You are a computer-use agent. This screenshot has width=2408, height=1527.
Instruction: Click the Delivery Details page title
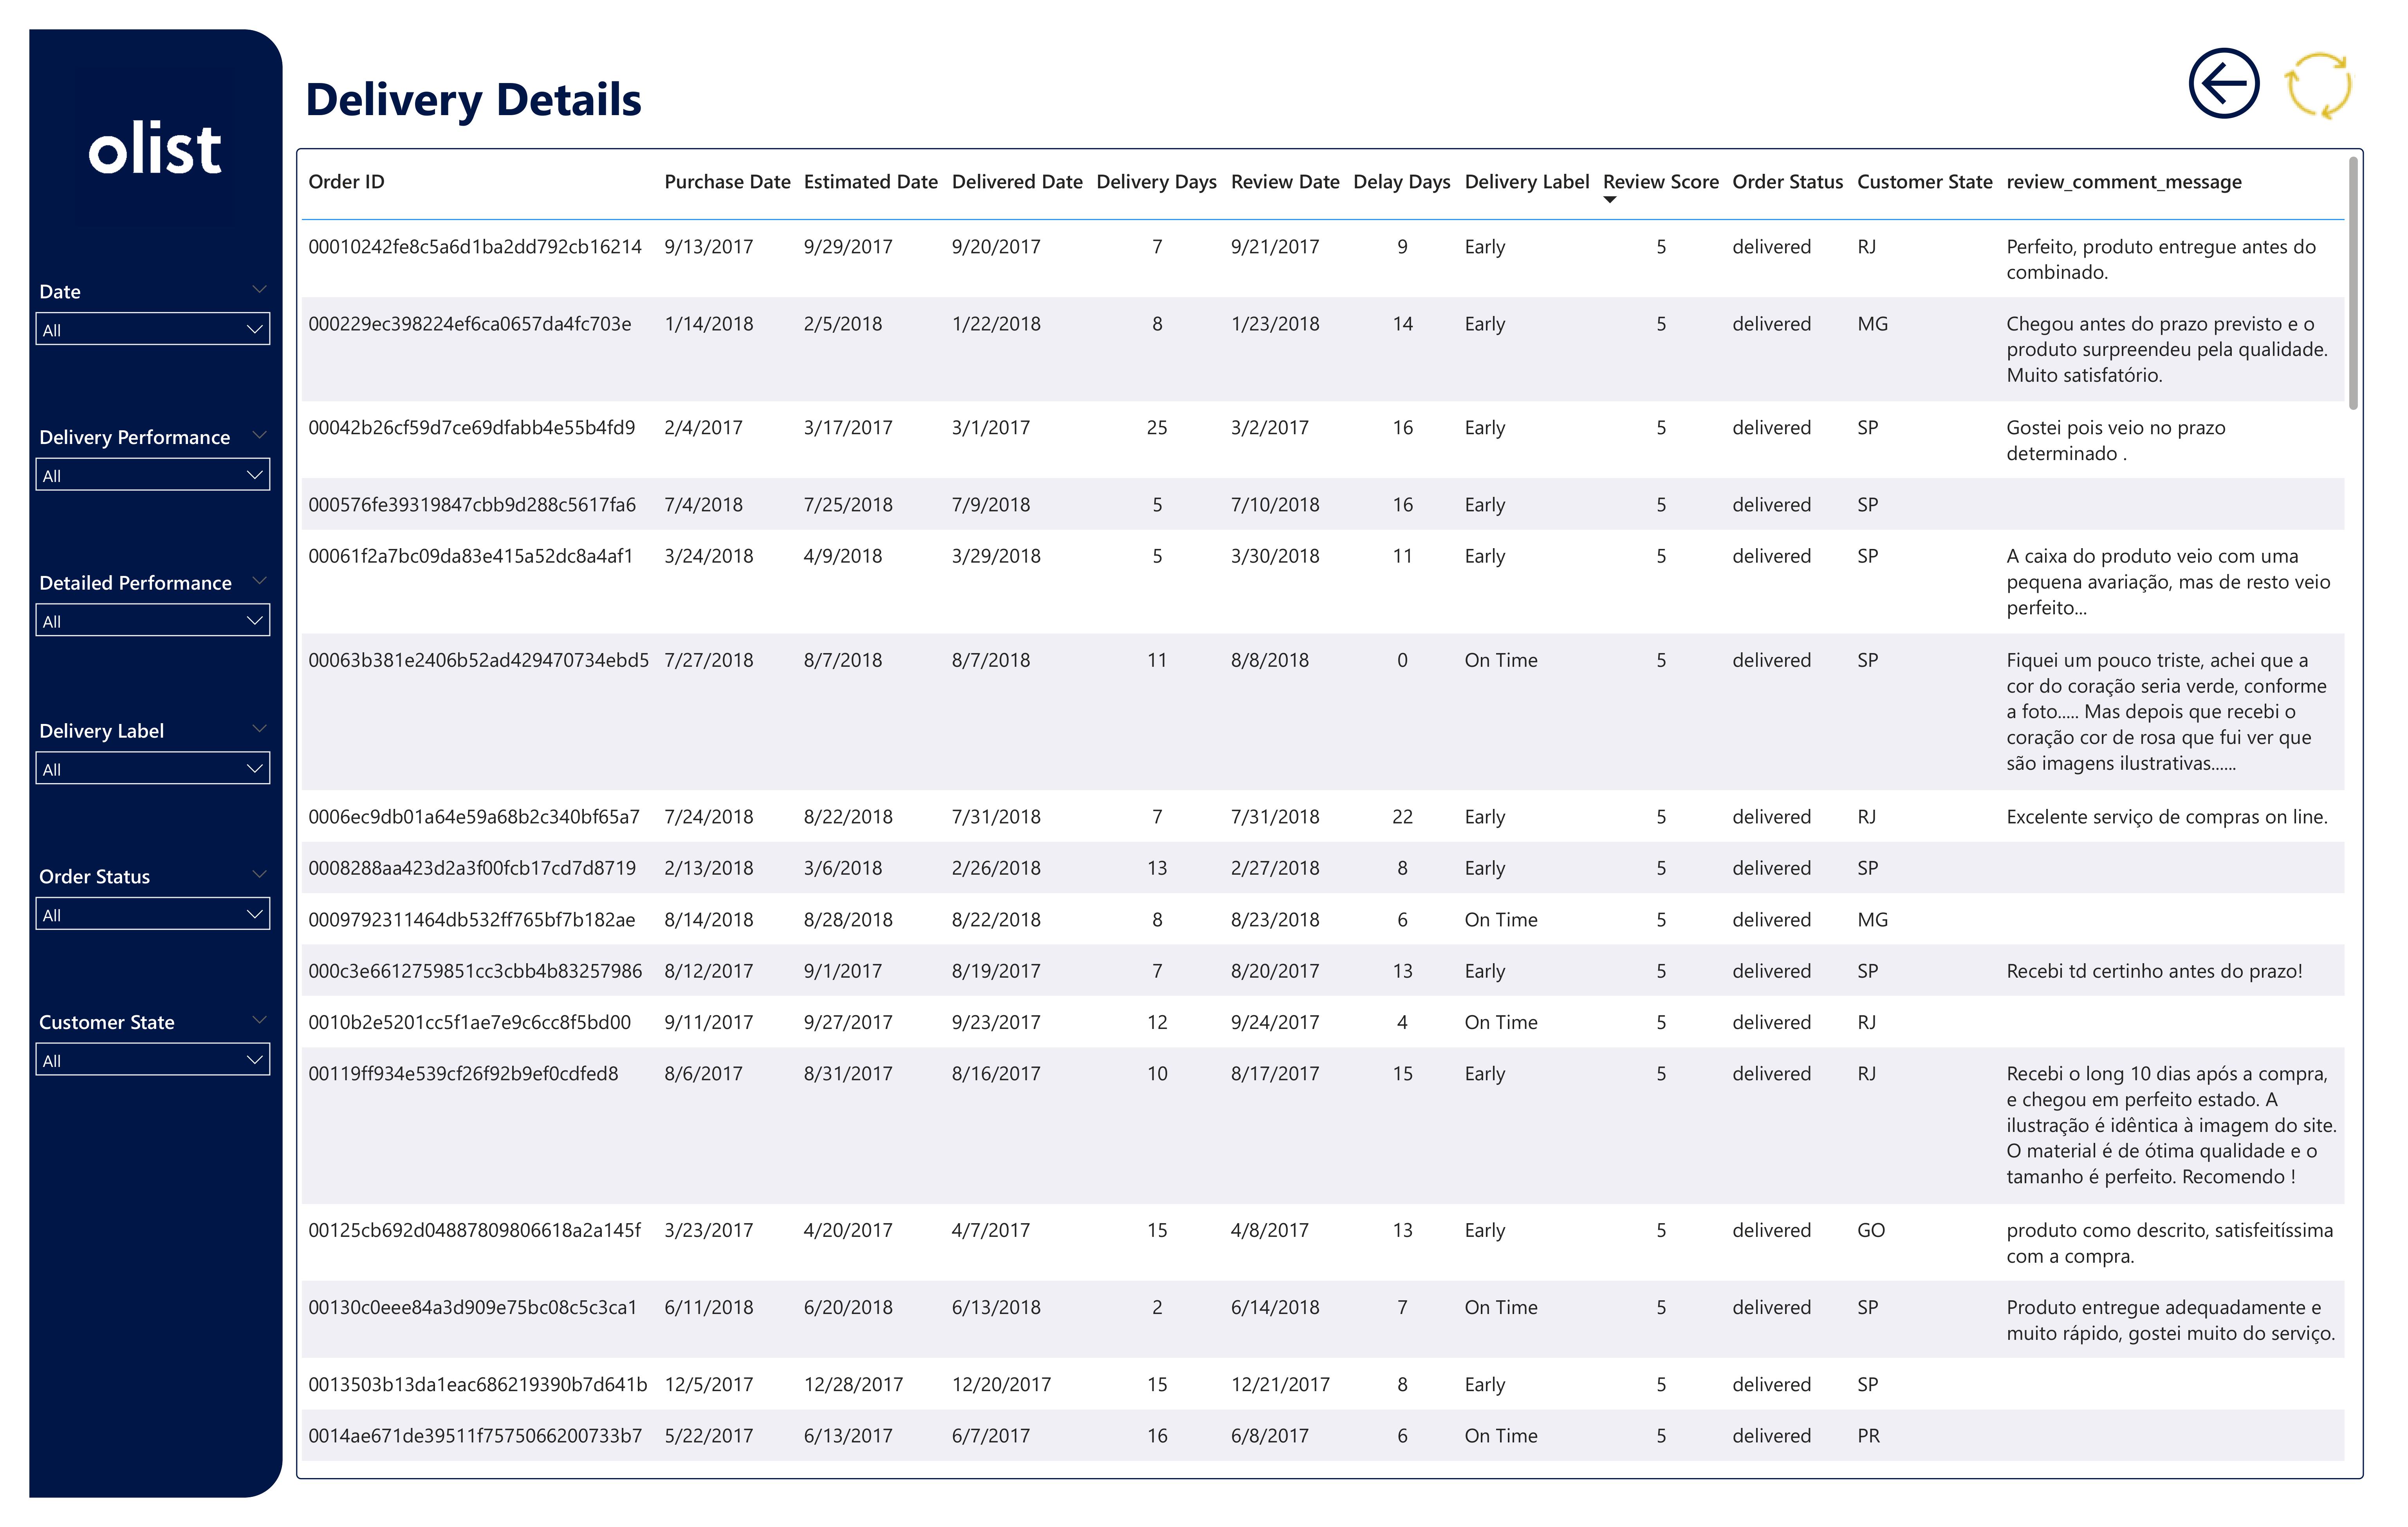point(473,100)
